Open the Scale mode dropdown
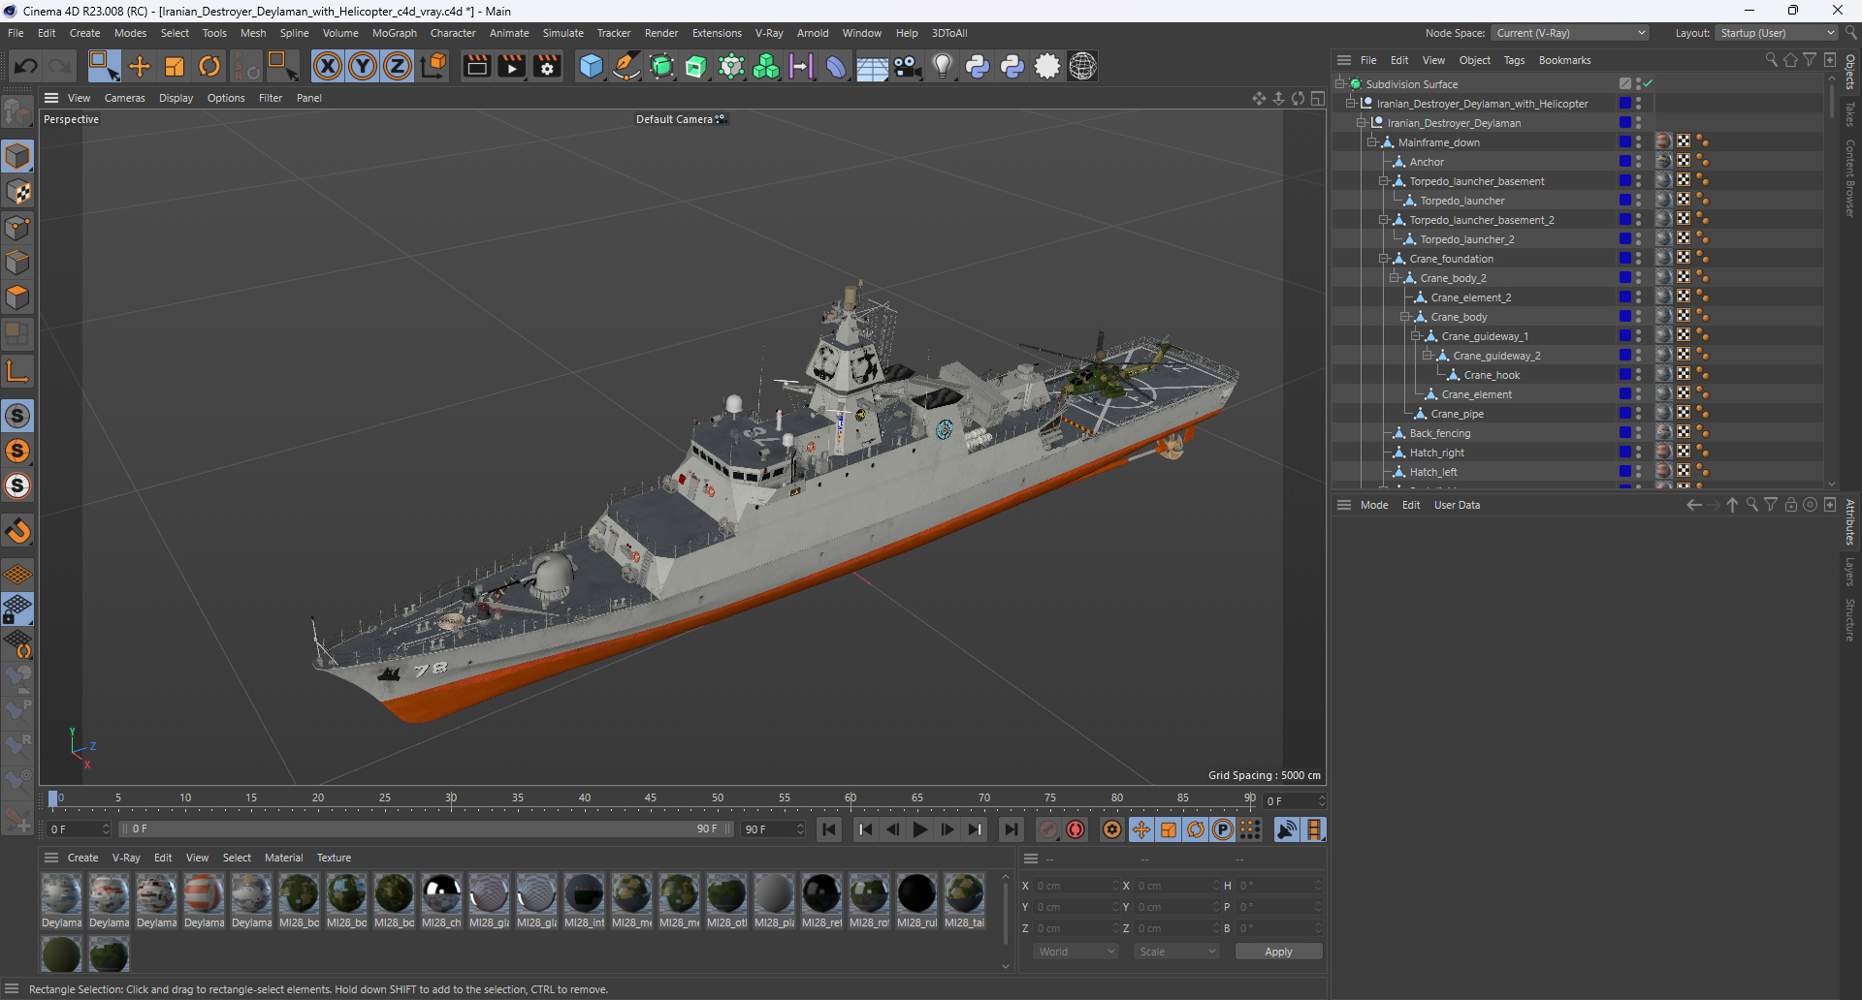1862x1000 pixels. (1176, 952)
